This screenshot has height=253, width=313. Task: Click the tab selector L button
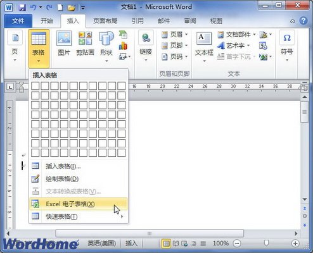(x=10, y=87)
